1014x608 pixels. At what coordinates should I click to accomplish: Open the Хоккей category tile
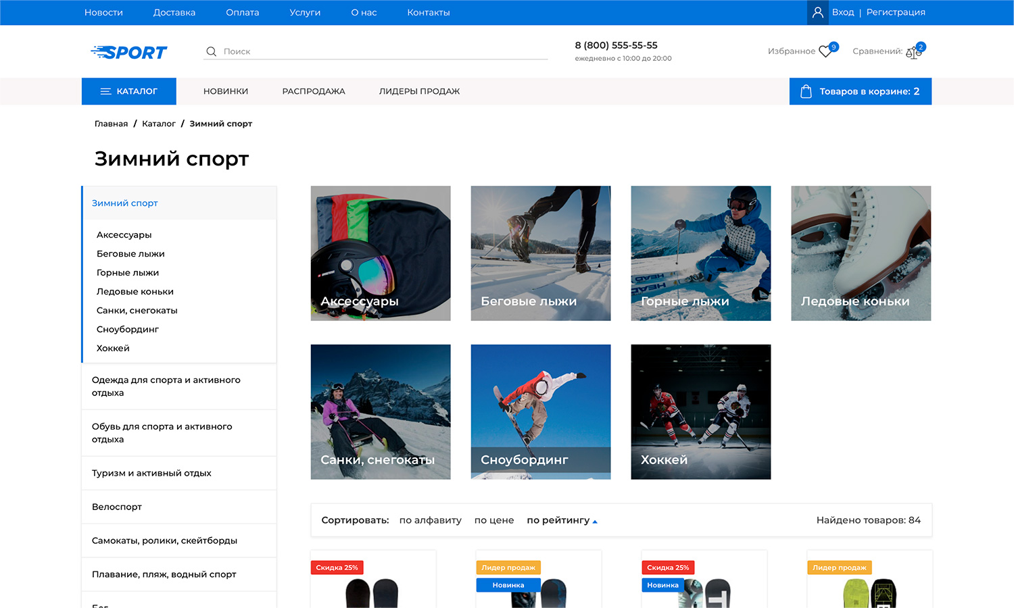point(700,411)
